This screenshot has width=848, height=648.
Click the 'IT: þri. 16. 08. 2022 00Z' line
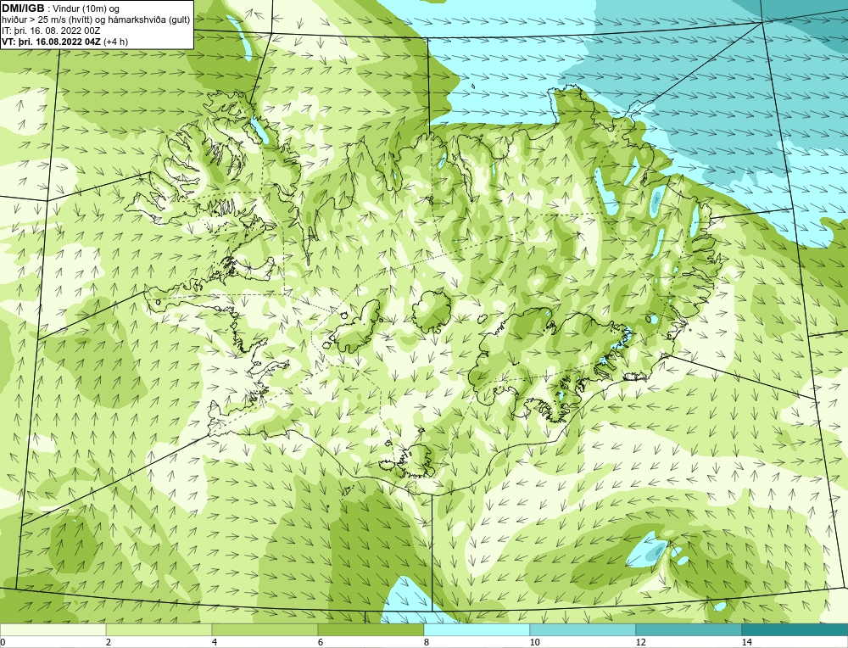coord(51,31)
